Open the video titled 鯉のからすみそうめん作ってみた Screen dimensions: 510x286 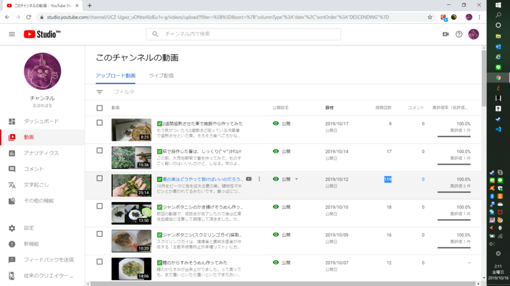coord(195,263)
